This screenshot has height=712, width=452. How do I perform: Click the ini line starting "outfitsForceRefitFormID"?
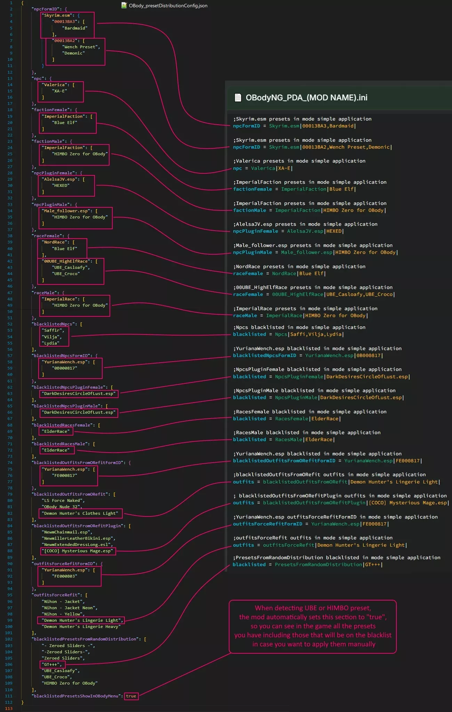pos(311,524)
